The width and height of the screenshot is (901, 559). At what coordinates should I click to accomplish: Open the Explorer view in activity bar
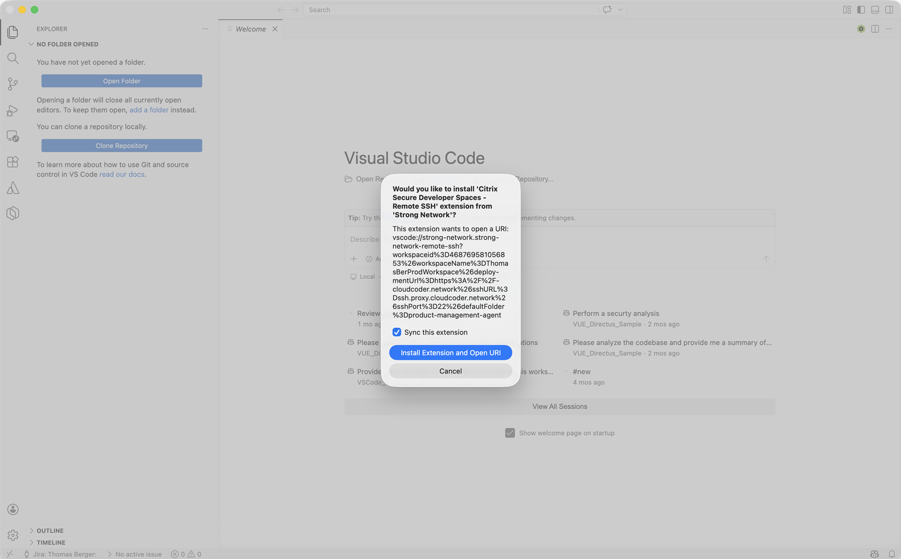(x=12, y=32)
